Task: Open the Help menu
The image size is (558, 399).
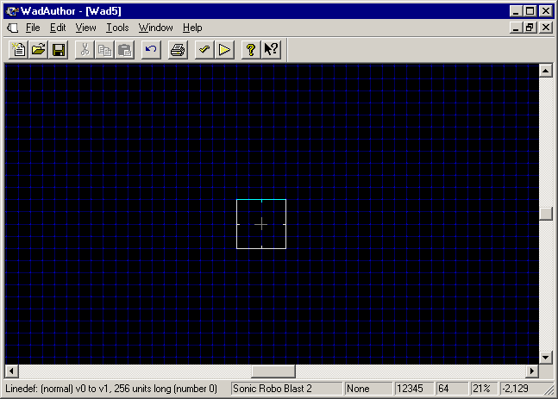Action: click(x=192, y=28)
